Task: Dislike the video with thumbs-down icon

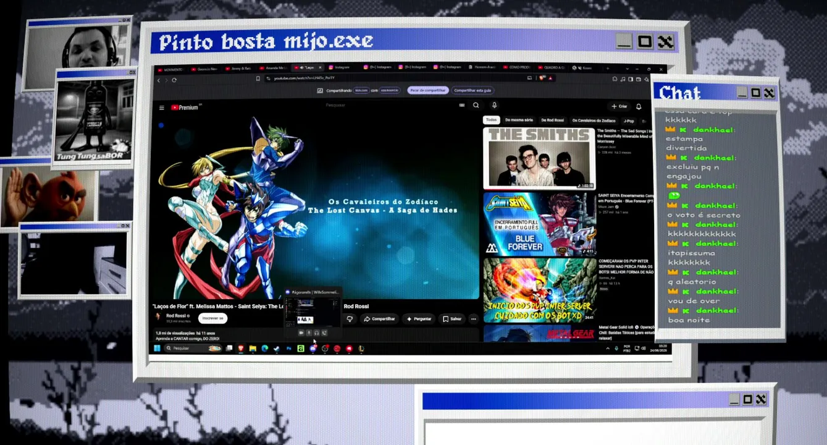Action: click(350, 319)
